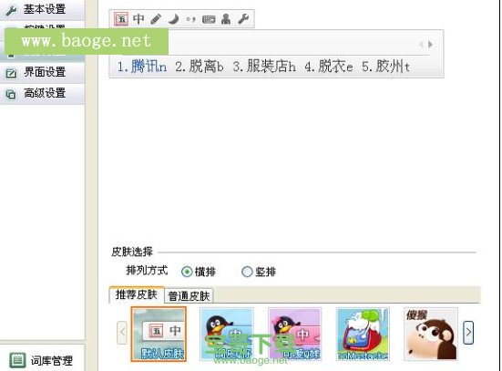502x371 pixels.
Task: Show more skins with the right arrow
Action: click(x=468, y=333)
